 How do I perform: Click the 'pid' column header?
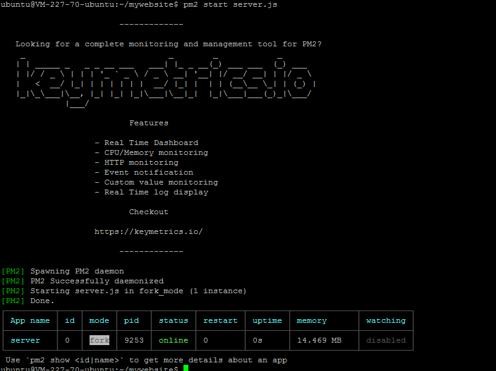click(x=132, y=321)
